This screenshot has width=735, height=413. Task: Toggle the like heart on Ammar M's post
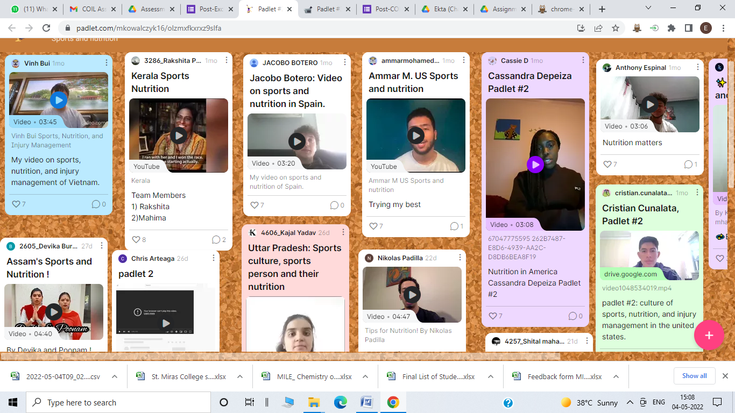coord(373,226)
